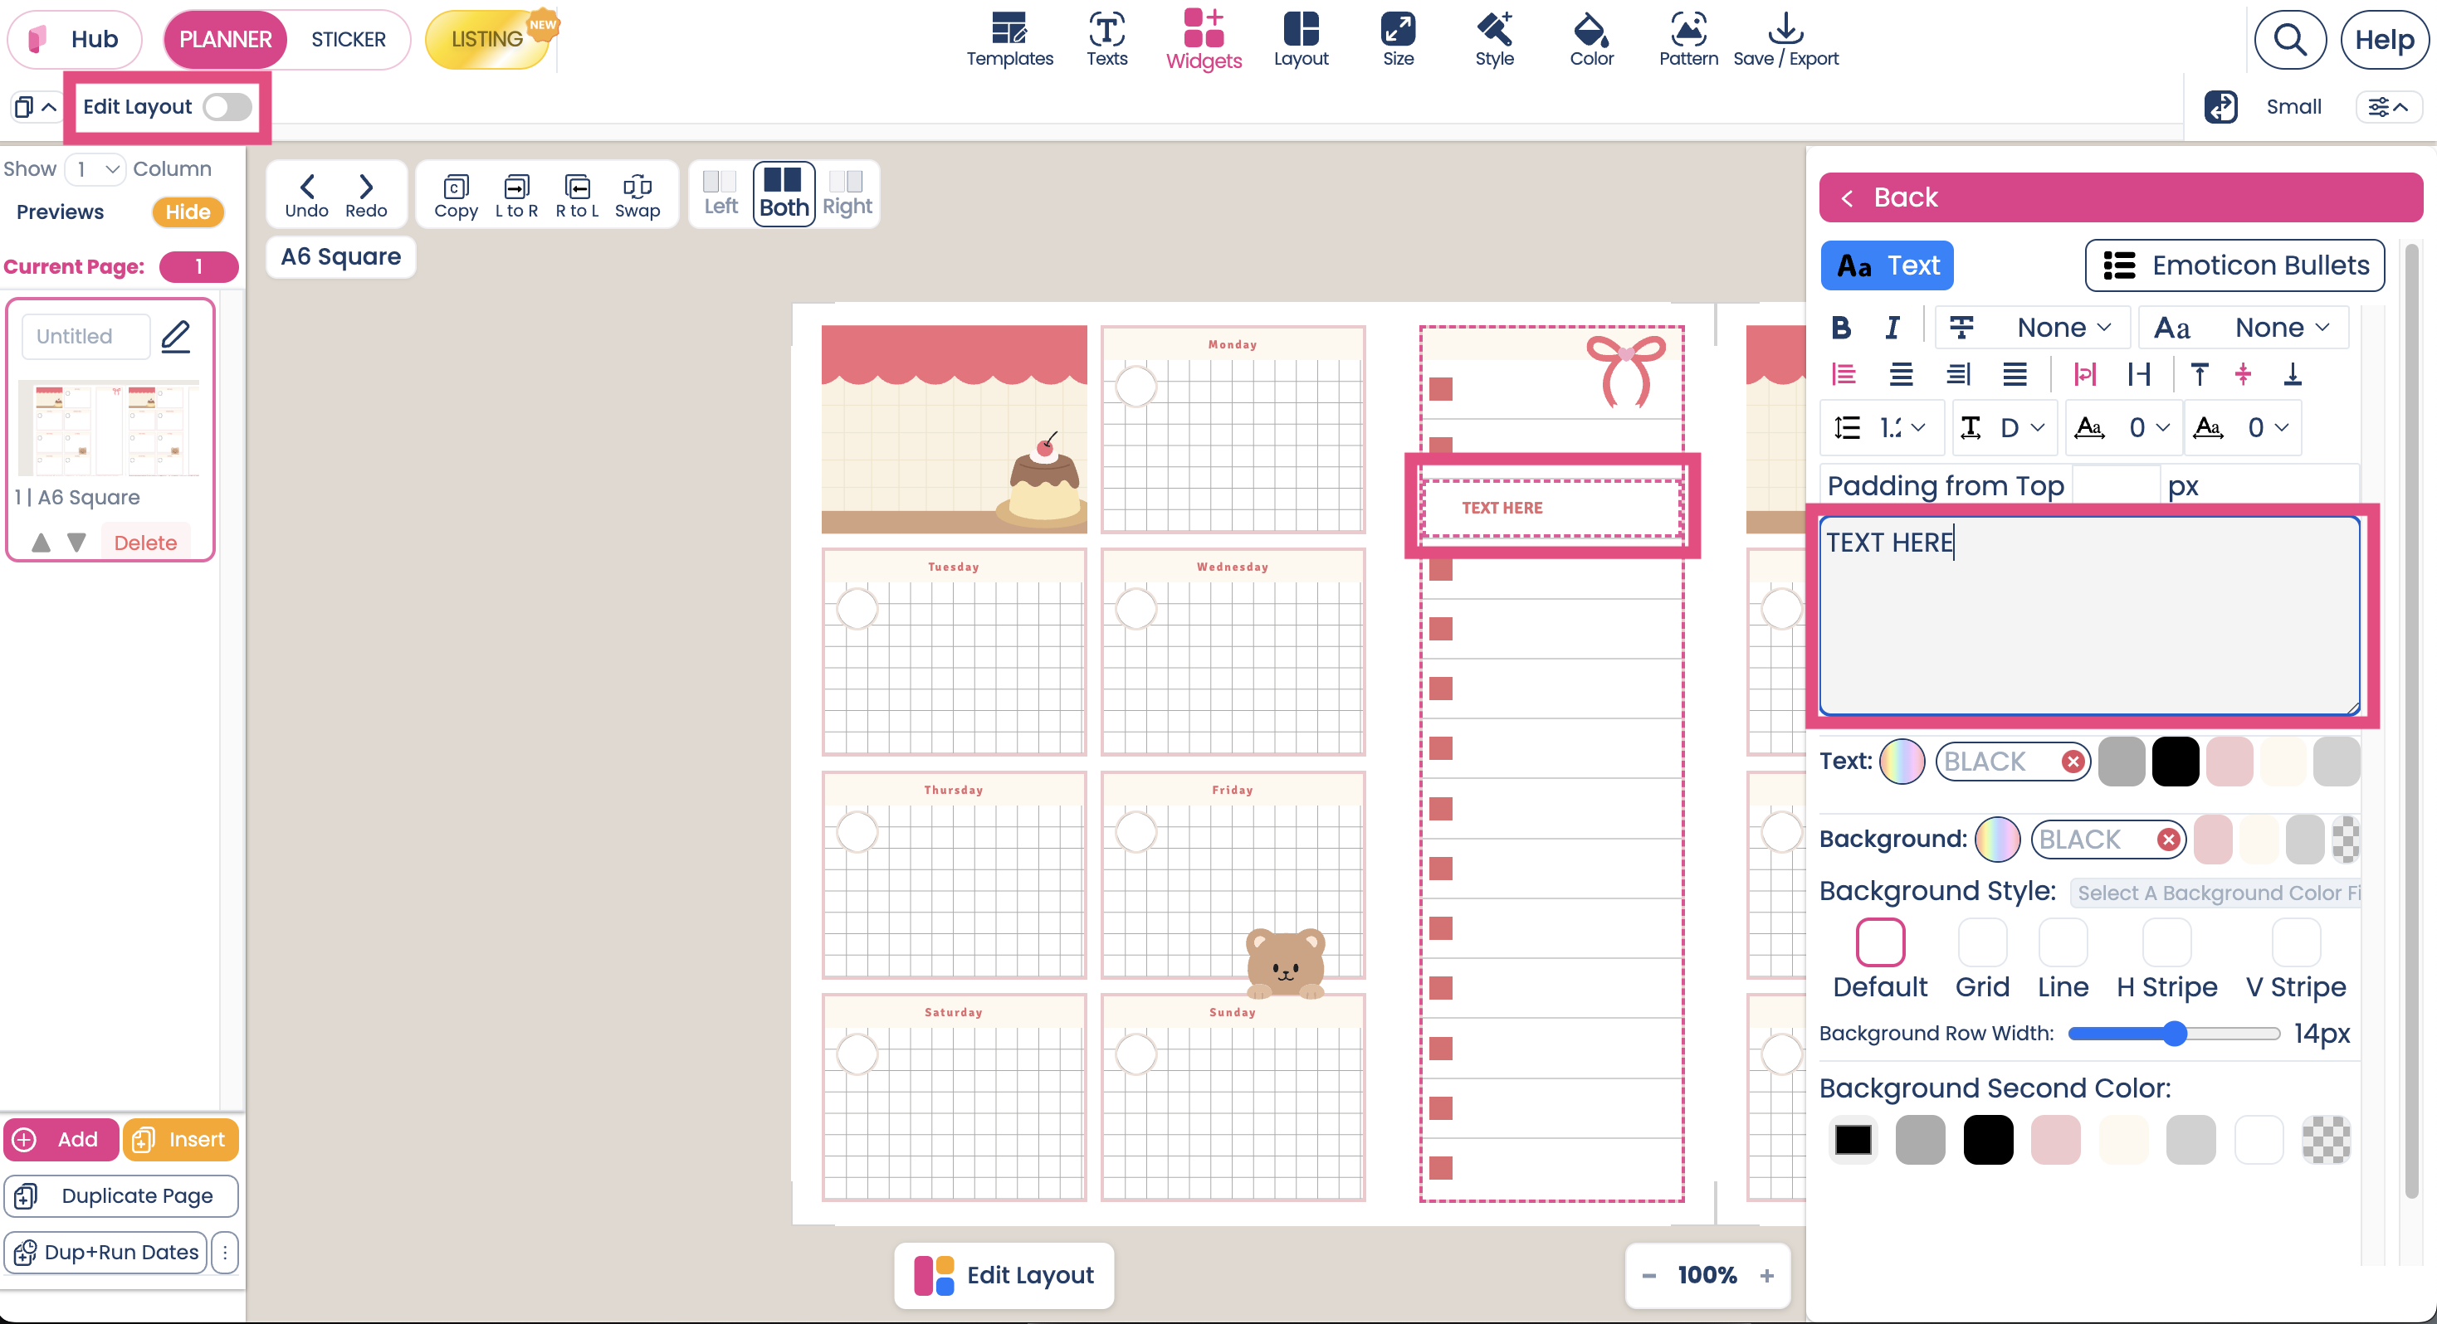Select the Texts tool
2437x1324 pixels.
pos(1107,40)
